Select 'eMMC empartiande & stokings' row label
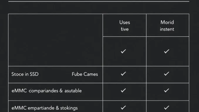The width and height of the screenshot is (199, 112). pyautogui.click(x=45, y=108)
